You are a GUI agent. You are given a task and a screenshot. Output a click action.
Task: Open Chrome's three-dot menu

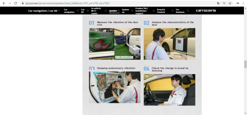pyautogui.click(x=243, y=3)
